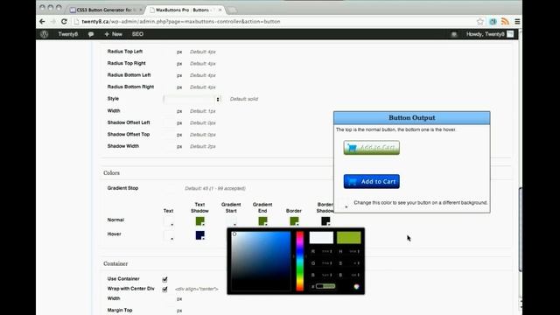Click the Container section heading
560x315 pixels.
tap(115, 263)
